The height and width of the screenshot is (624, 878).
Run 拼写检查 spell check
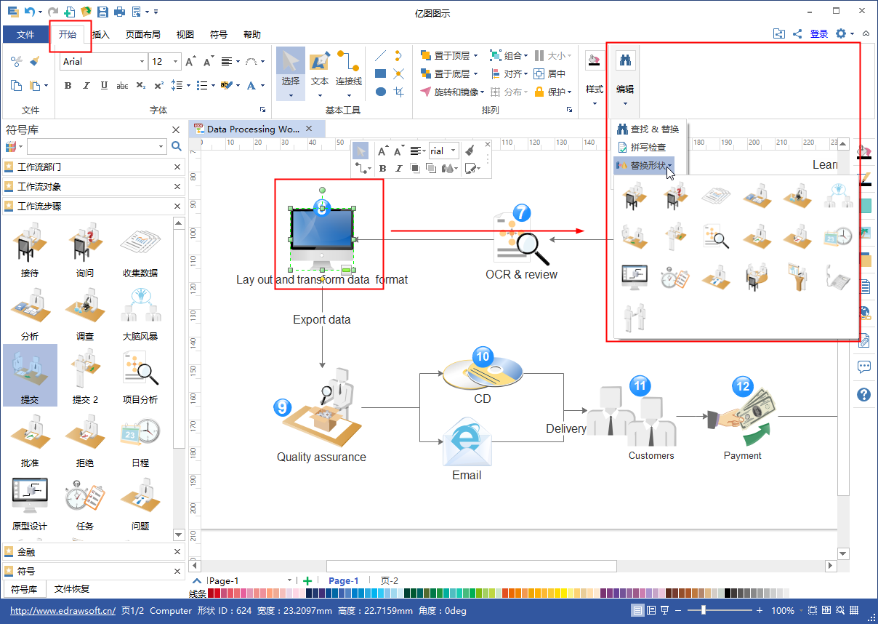[x=640, y=147]
